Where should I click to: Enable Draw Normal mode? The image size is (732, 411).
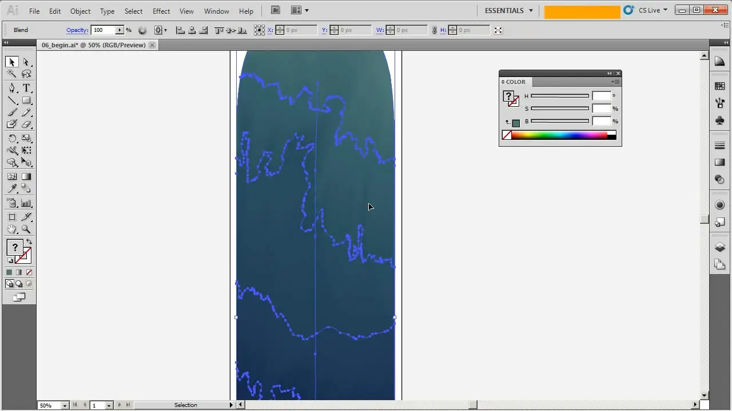[x=10, y=284]
